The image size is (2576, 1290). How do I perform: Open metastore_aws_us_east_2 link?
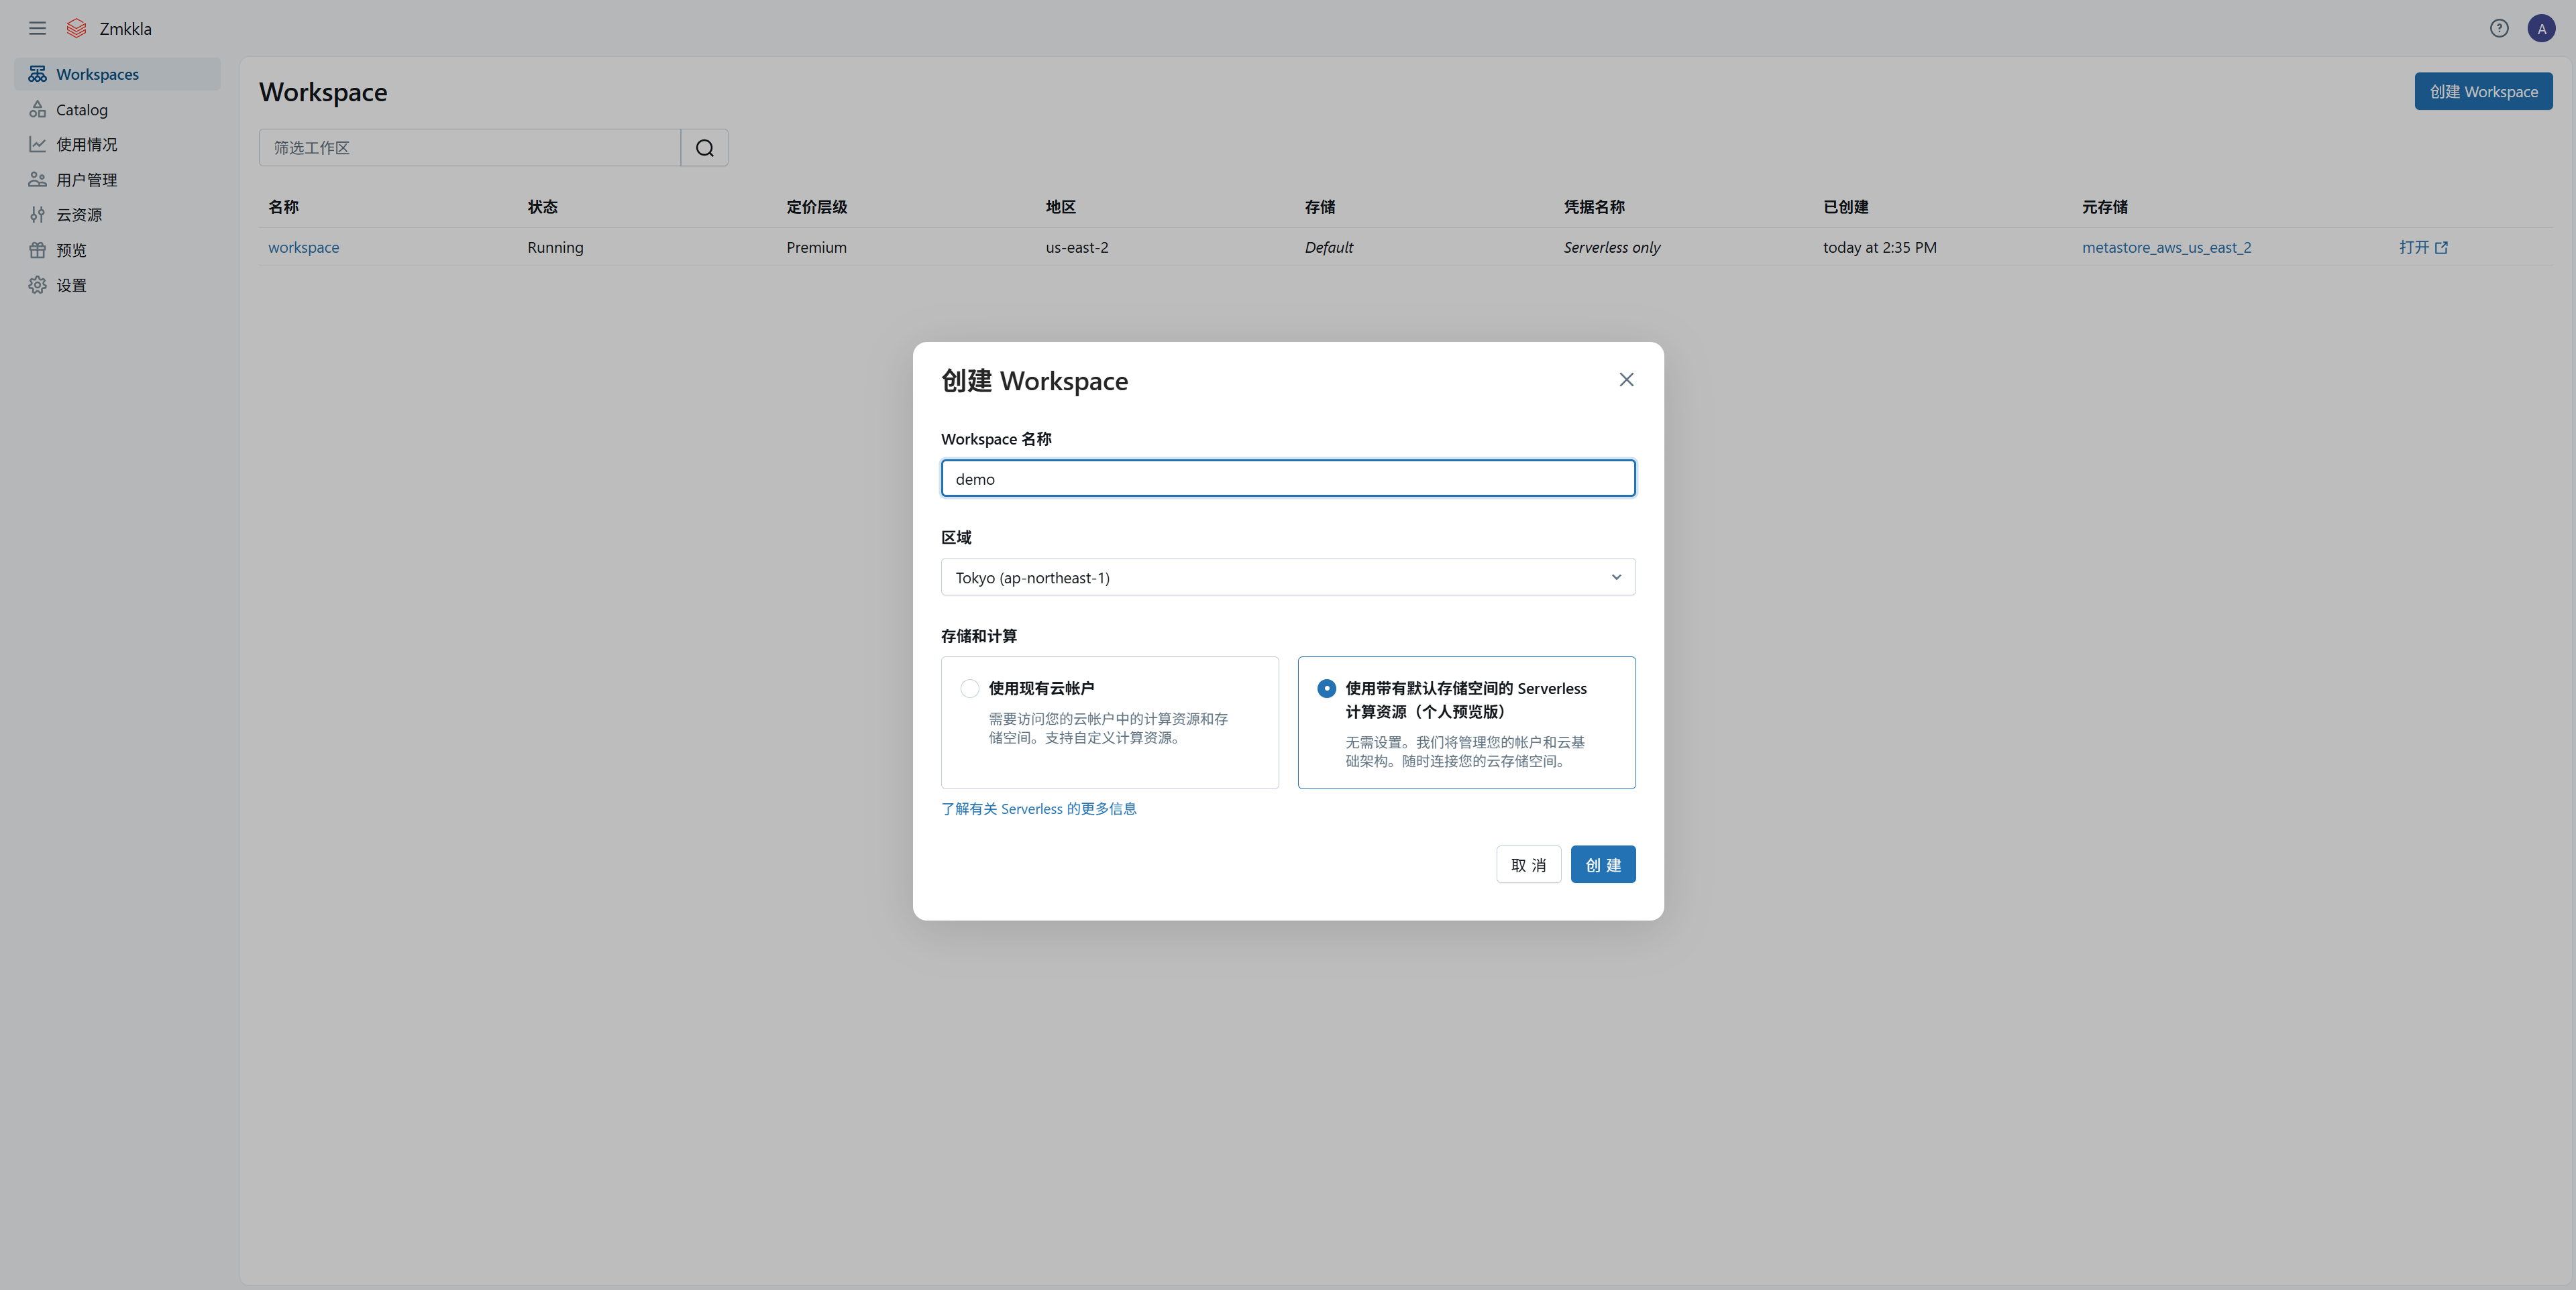(2166, 247)
